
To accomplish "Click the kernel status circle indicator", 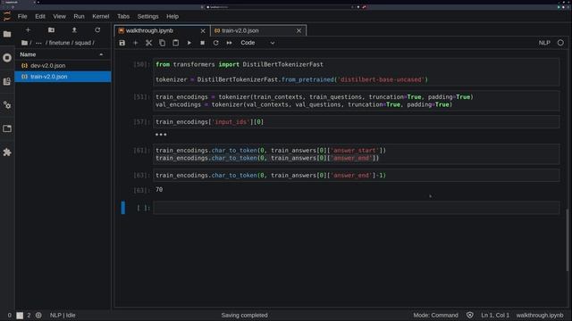I will [x=560, y=43].
